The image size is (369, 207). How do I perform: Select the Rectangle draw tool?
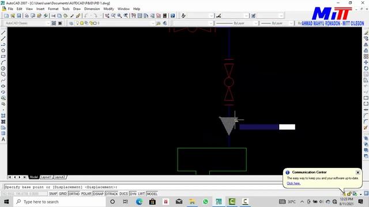tap(3, 56)
